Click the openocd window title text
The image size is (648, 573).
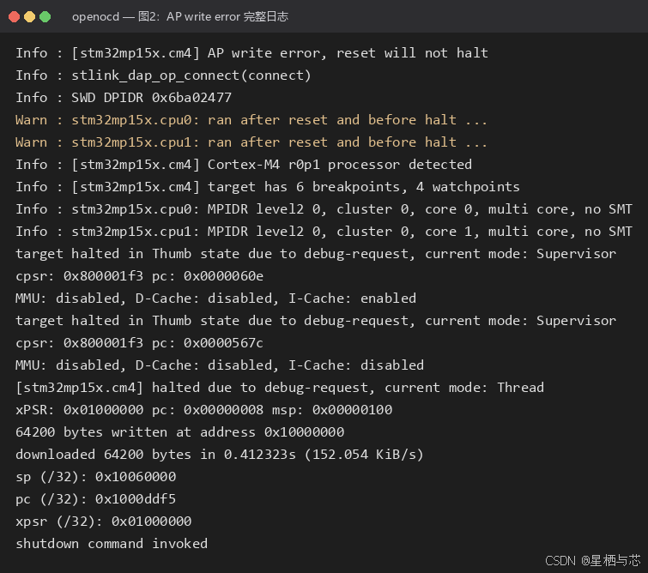click(180, 16)
